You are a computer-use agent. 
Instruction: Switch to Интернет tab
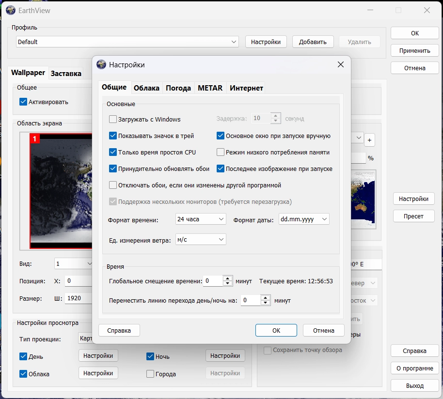(246, 88)
